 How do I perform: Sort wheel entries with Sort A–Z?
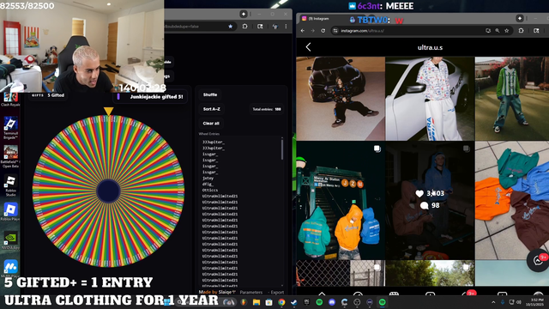pyautogui.click(x=212, y=109)
